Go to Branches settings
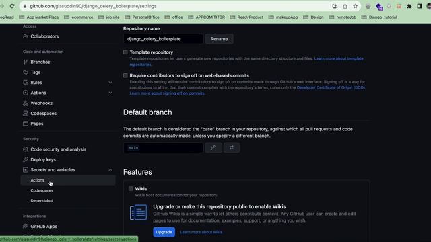The image size is (431, 242). coord(40,62)
